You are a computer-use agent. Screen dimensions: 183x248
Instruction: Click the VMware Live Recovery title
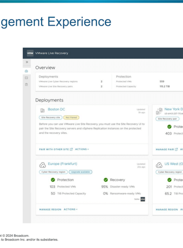51,53
